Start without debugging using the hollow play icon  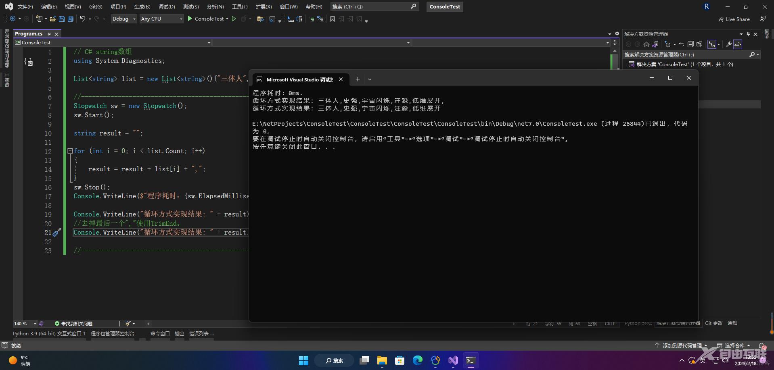click(x=234, y=19)
